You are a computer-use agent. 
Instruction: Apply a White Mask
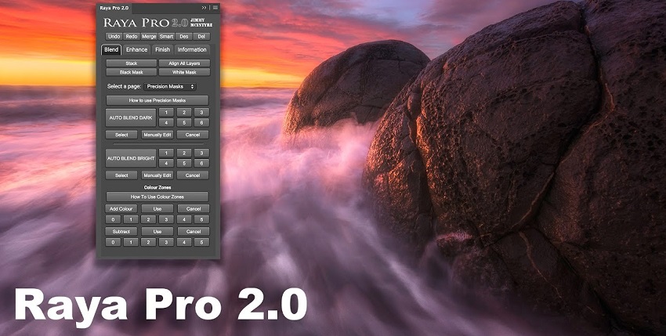point(184,72)
